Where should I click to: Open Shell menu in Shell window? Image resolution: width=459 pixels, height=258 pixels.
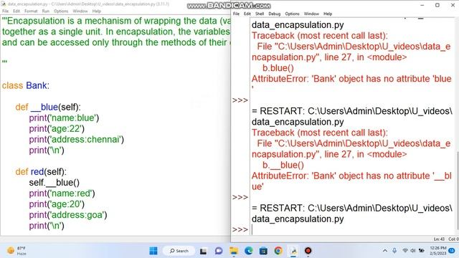click(260, 14)
